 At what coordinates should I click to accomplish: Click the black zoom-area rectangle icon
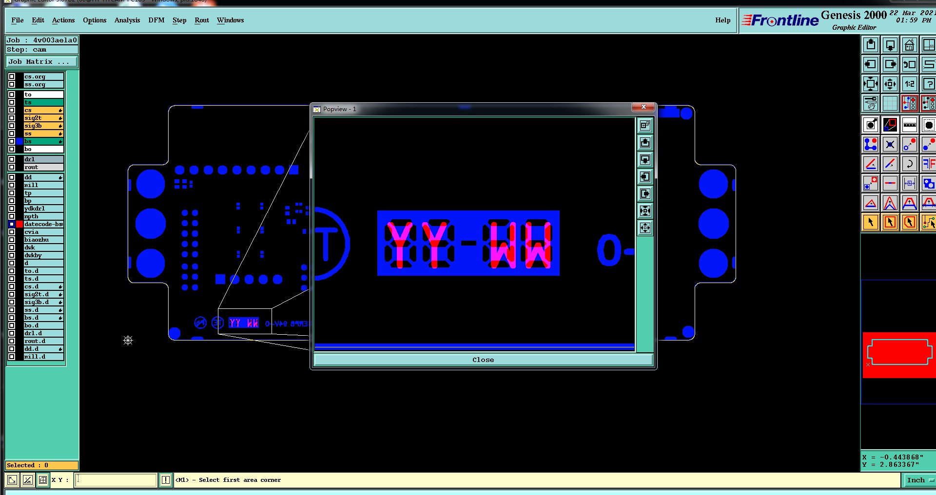(x=890, y=125)
